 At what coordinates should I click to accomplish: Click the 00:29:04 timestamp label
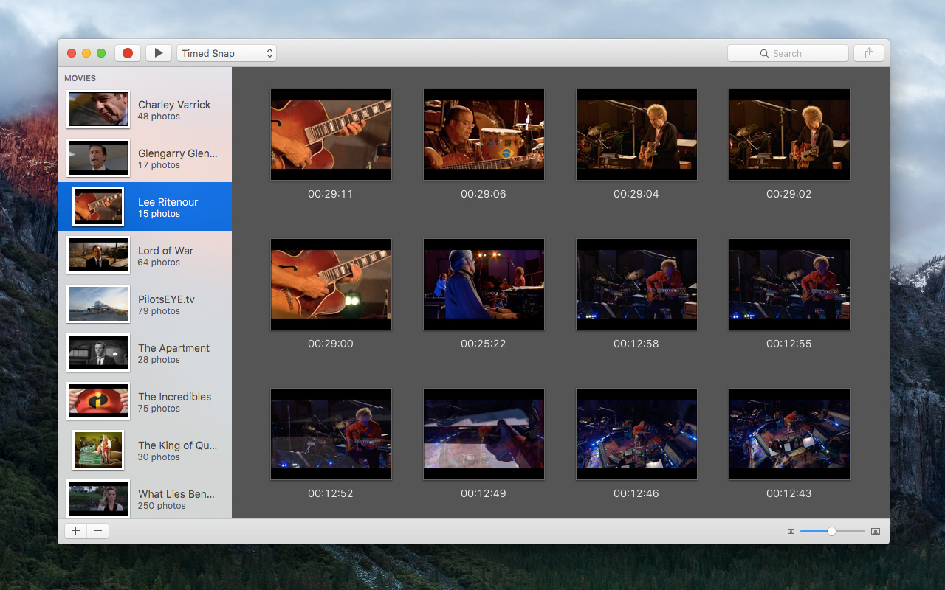point(636,194)
